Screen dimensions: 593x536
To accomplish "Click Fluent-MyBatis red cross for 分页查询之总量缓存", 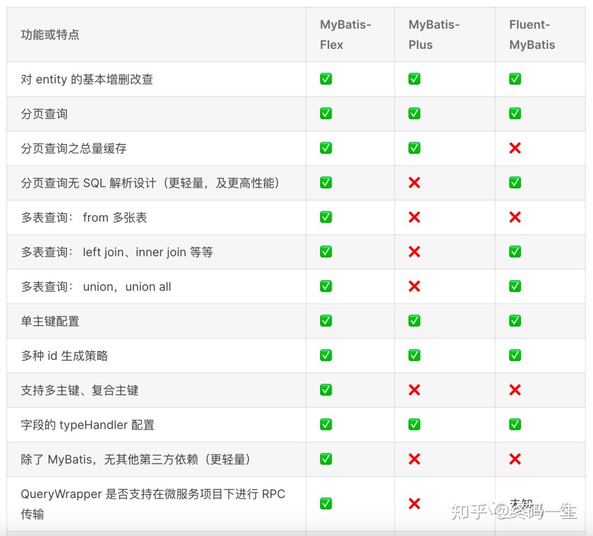I will pos(514,148).
